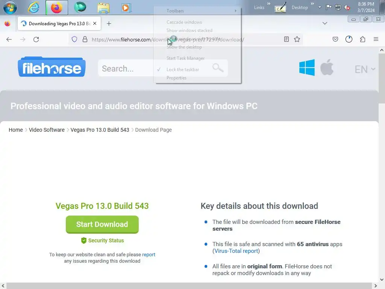
Task: Click the horizontal scrollbar left arrow
Action: coord(3,286)
